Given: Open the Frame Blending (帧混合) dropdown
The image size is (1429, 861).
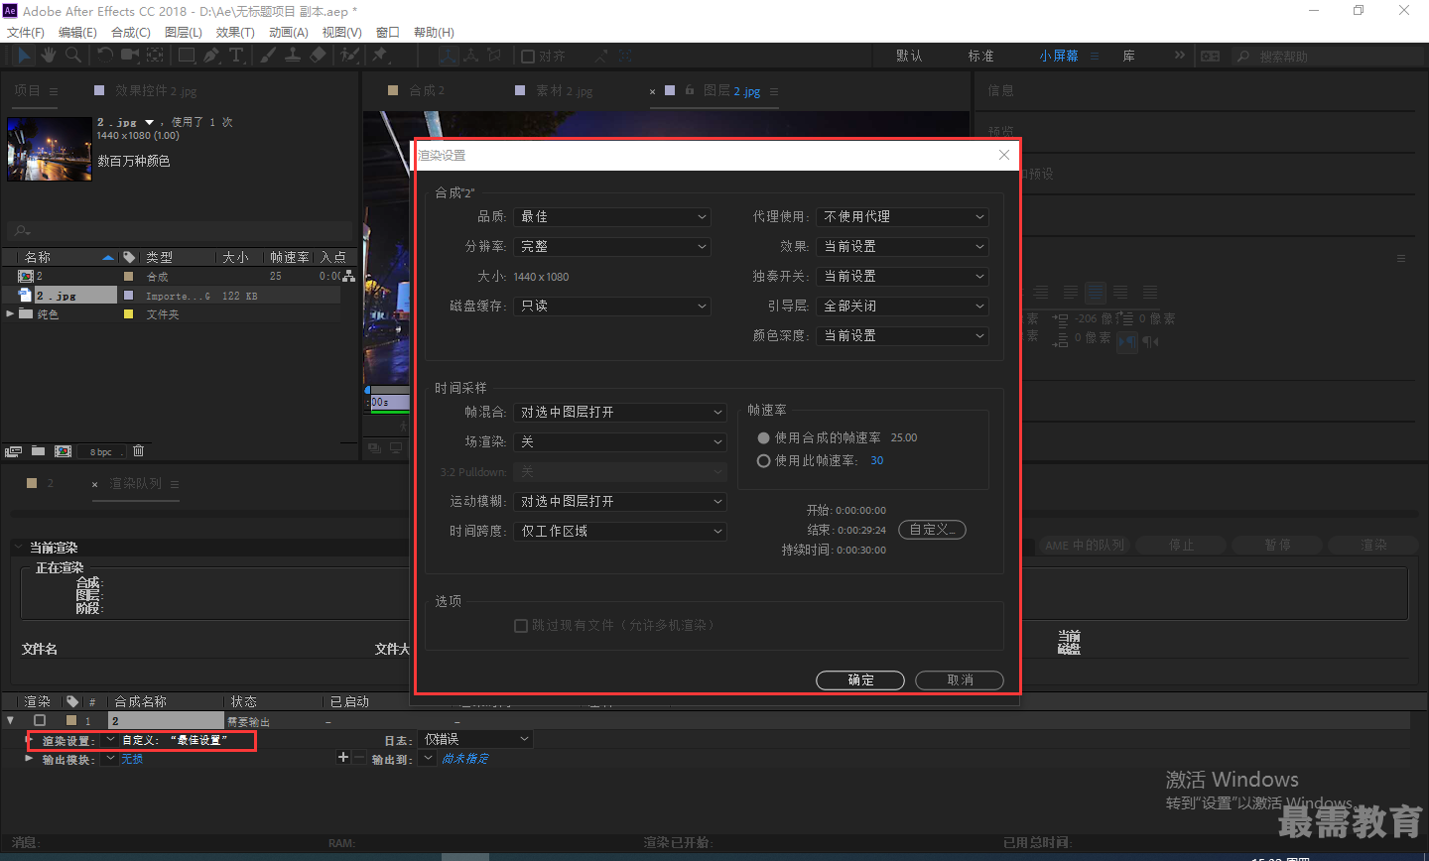Looking at the screenshot, I should pyautogui.click(x=620, y=412).
